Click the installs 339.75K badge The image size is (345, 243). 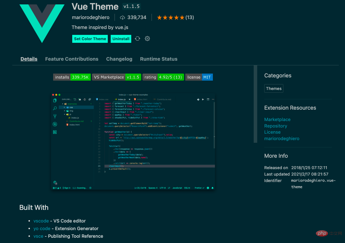tap(72, 77)
